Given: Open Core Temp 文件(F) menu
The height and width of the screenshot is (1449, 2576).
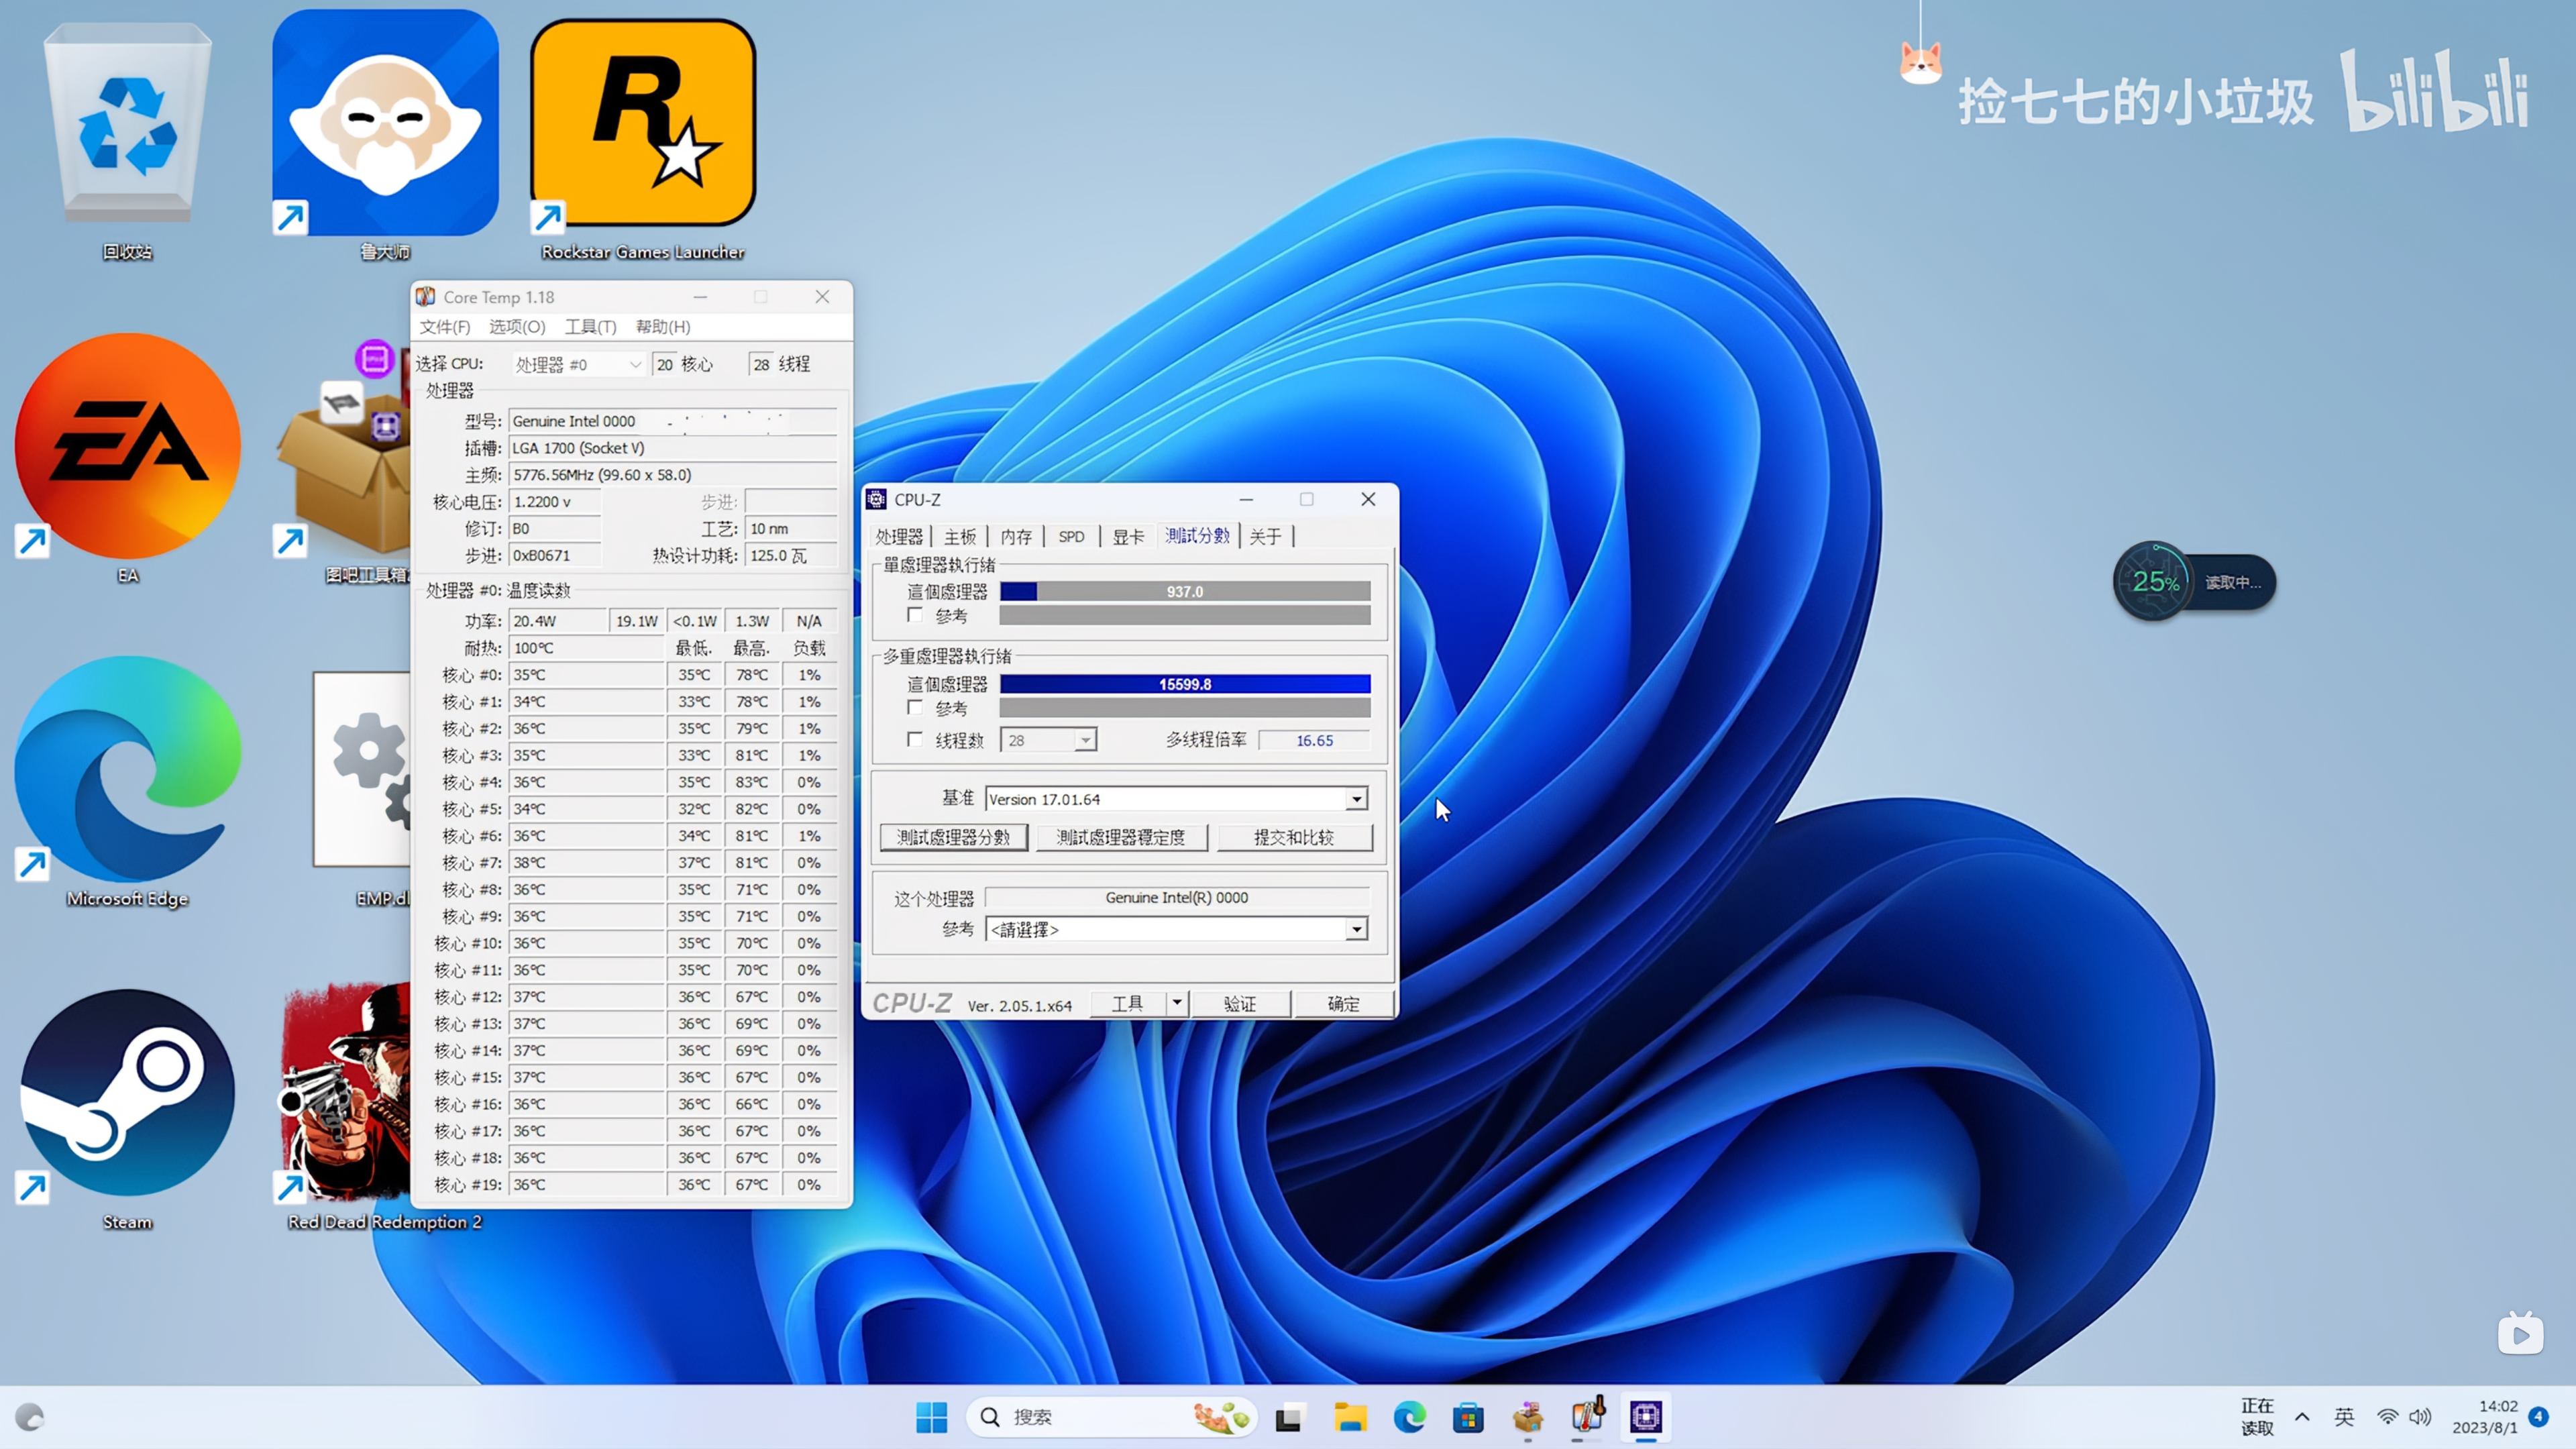Looking at the screenshot, I should 444,327.
